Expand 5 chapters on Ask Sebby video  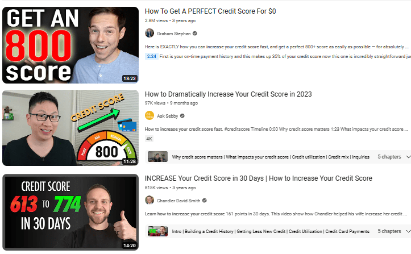[393, 157]
